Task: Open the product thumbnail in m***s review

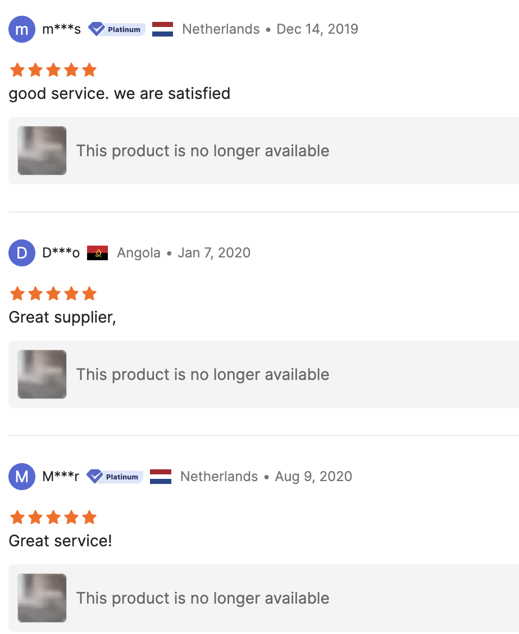Action: pos(42,151)
